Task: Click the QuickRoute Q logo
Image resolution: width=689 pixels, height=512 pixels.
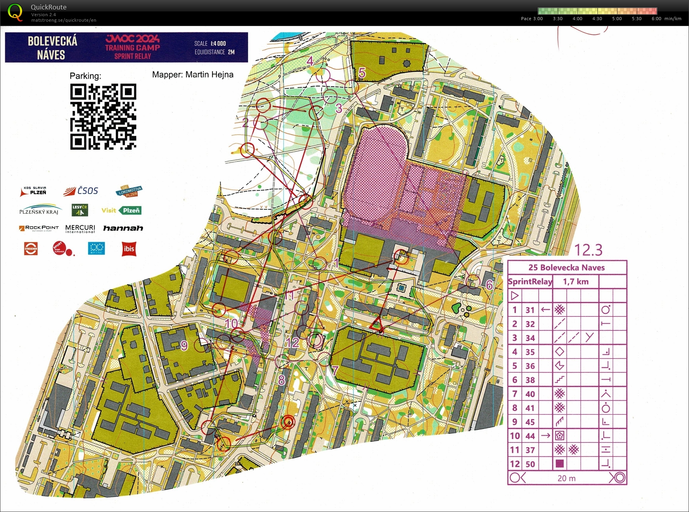Action: pyautogui.click(x=15, y=12)
